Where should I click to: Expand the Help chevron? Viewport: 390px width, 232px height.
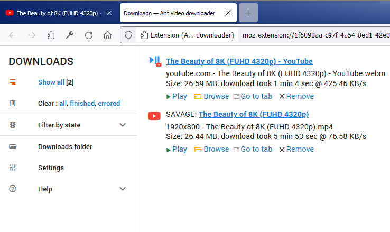[123, 189]
